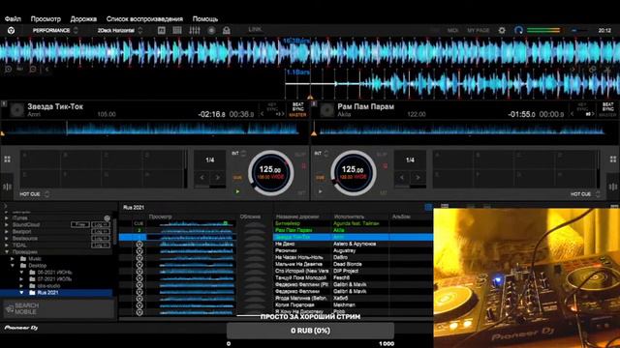This screenshot has width=620, height=348.
Task: Halve the left deck loop size arrow
Action: [202, 178]
